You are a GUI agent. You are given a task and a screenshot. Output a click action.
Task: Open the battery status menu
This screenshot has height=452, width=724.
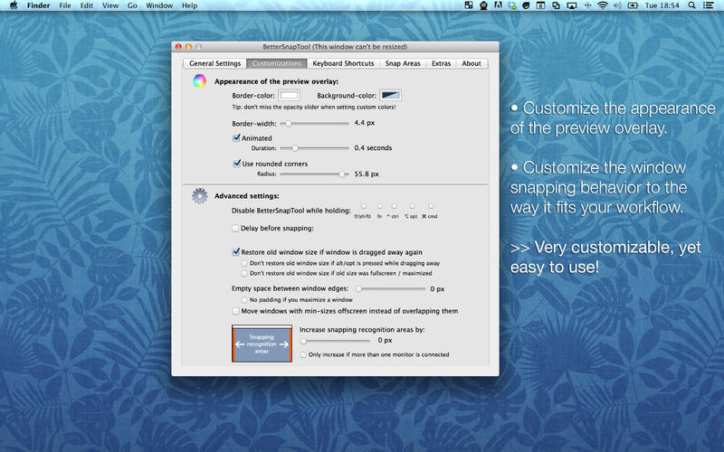633,5
